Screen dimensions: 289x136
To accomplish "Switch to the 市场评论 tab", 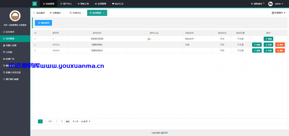I will [75, 13].
